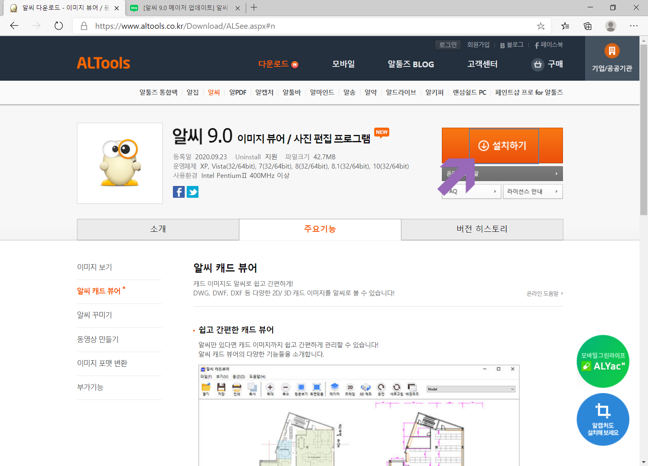Select 알캡처 in product bar
Image resolution: width=648 pixels, height=466 pixels.
click(x=264, y=92)
